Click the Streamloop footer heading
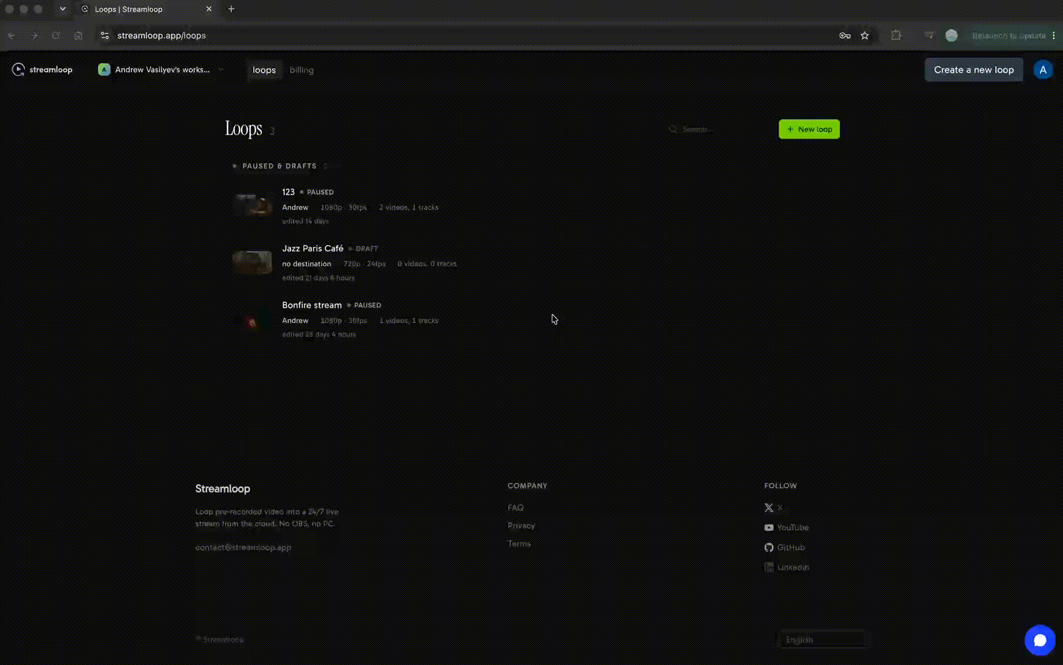1063x665 pixels. tap(223, 488)
